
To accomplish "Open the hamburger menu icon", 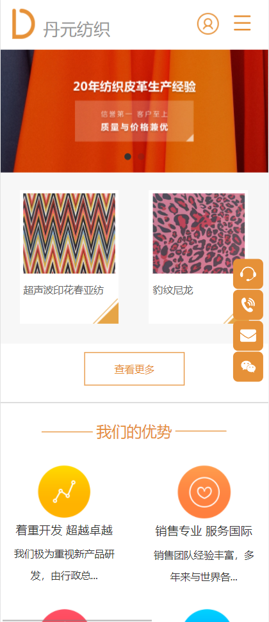I will [x=242, y=23].
